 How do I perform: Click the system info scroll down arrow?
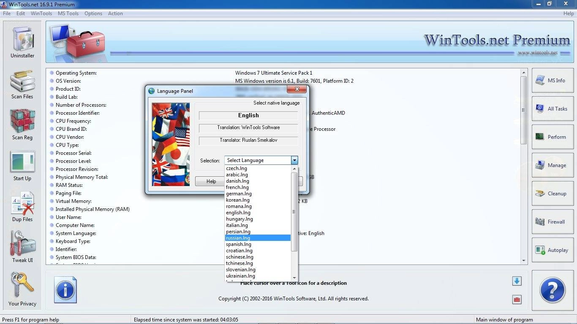[x=524, y=261]
